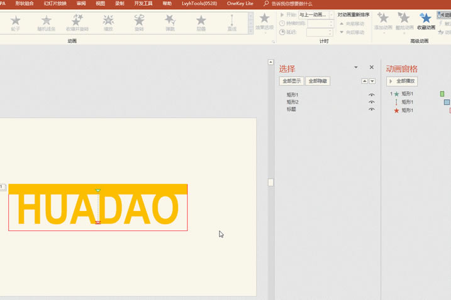Click the duration field spinner arrows
Image resolution: width=451 pixels, height=300 pixels.
tap(331, 24)
